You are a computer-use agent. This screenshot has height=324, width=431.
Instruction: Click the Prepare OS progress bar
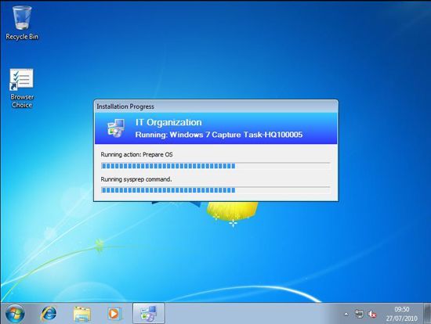(215, 166)
